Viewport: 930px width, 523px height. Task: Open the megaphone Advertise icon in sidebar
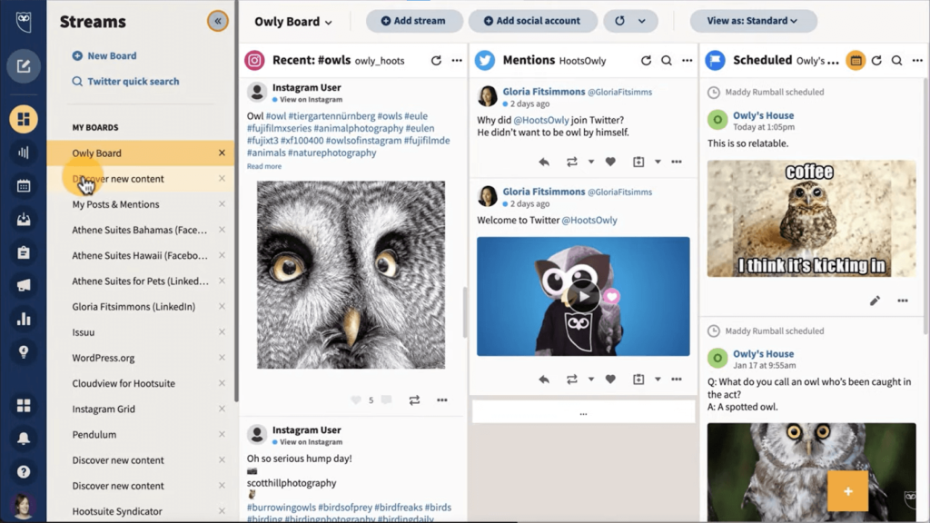pyautogui.click(x=23, y=286)
